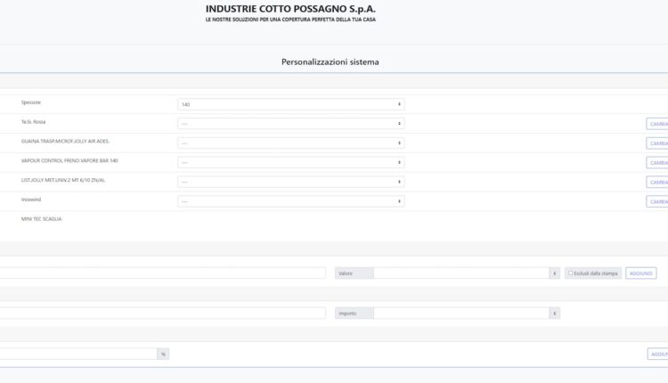Toggle the Escludi dalla stampa checkbox
The height and width of the screenshot is (383, 668).
pyautogui.click(x=570, y=273)
